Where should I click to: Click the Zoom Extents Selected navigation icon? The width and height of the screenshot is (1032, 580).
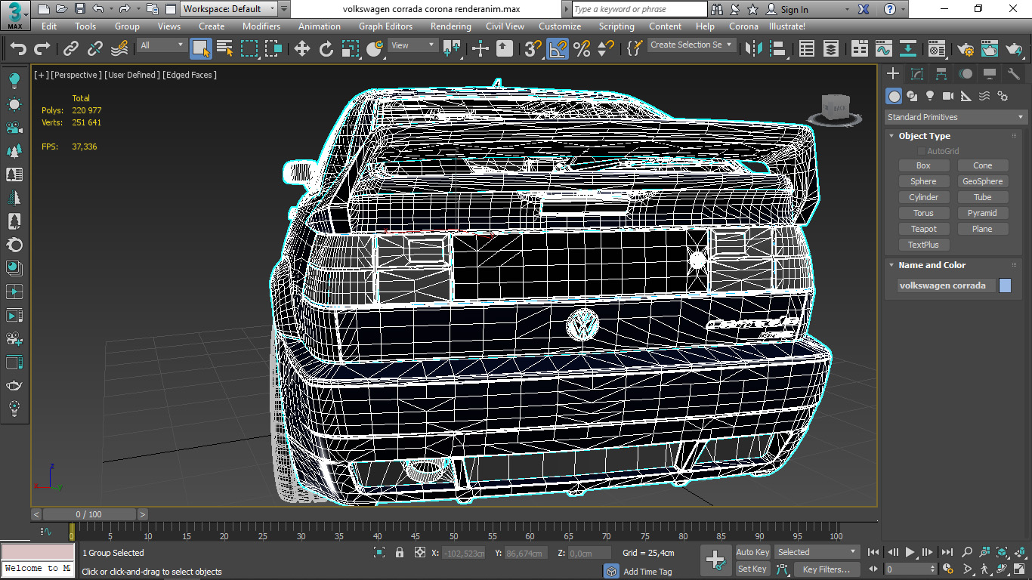[1002, 552]
